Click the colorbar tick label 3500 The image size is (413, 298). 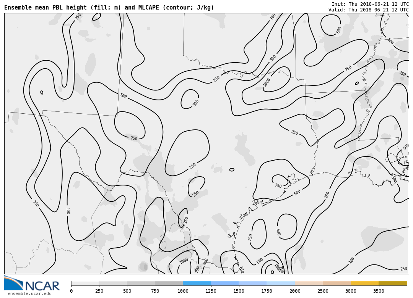click(379, 291)
